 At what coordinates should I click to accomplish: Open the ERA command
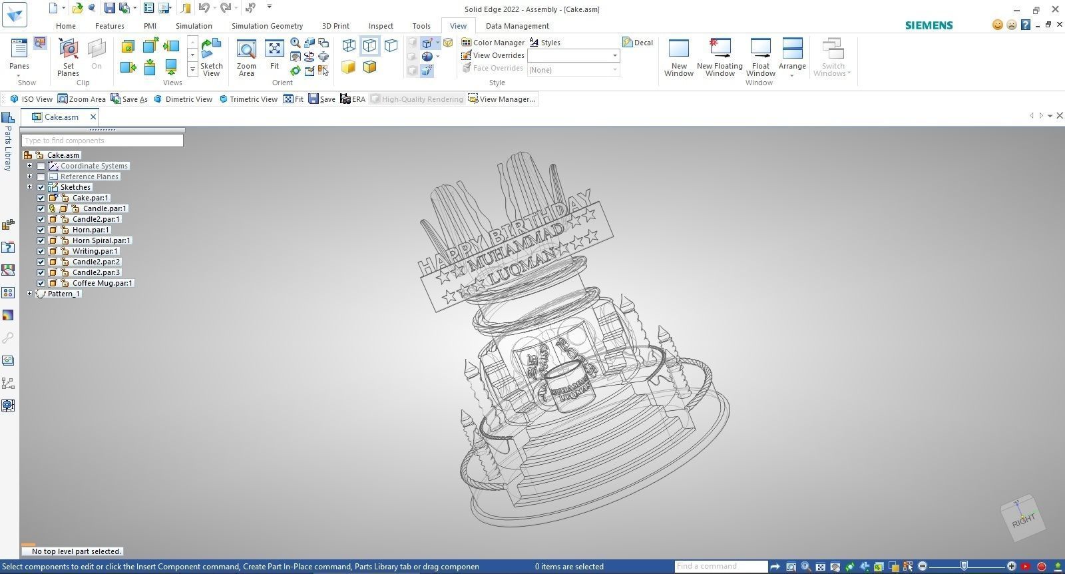pos(352,99)
